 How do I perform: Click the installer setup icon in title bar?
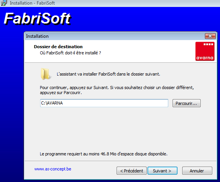[3, 3]
